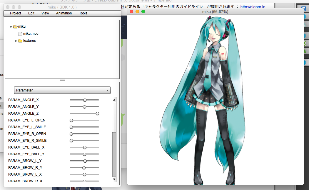309x190 pixels.
Task: Click the PARAM_BROW_R_Y slider knob
Action: tap(84, 168)
